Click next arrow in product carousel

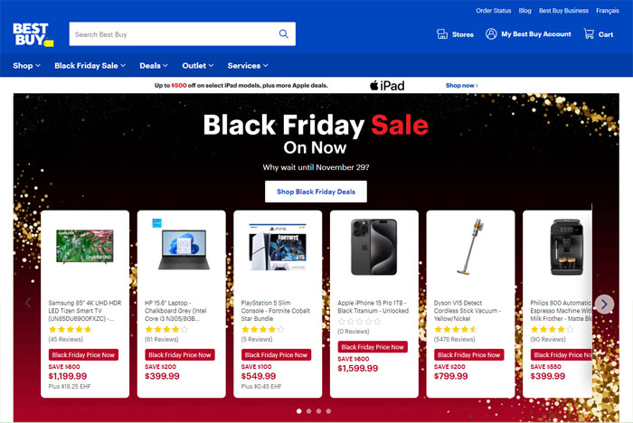[604, 304]
